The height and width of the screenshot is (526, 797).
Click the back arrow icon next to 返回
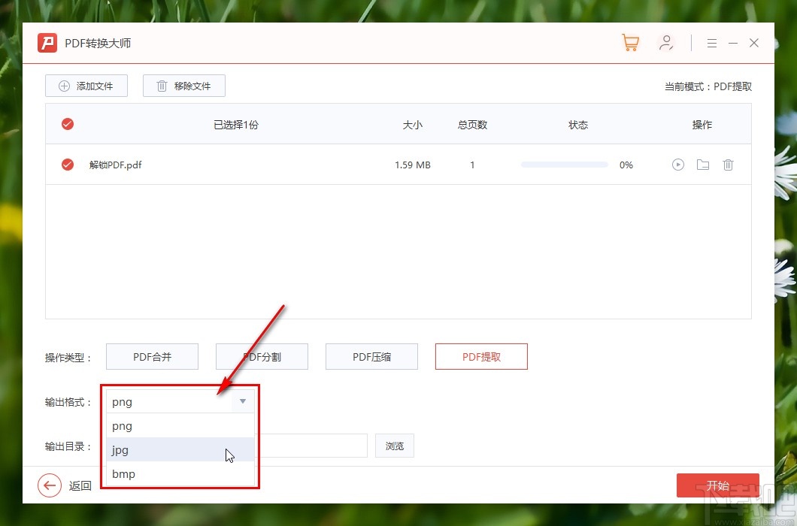tap(50, 485)
